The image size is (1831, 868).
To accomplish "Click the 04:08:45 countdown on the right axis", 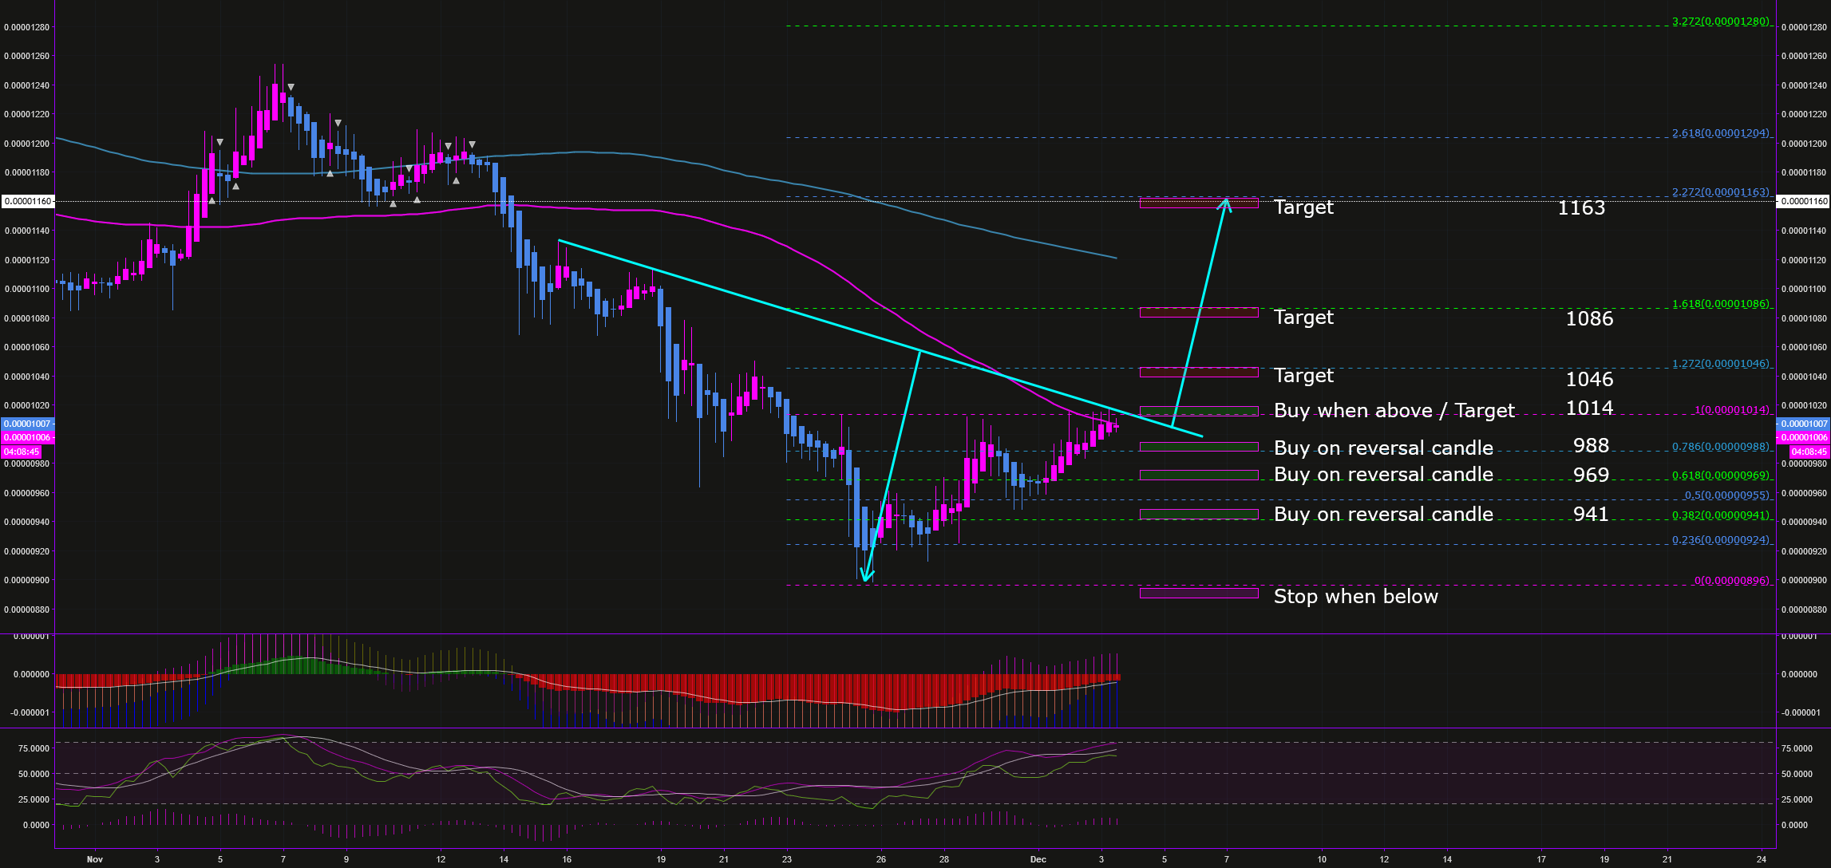I will coord(1809,452).
